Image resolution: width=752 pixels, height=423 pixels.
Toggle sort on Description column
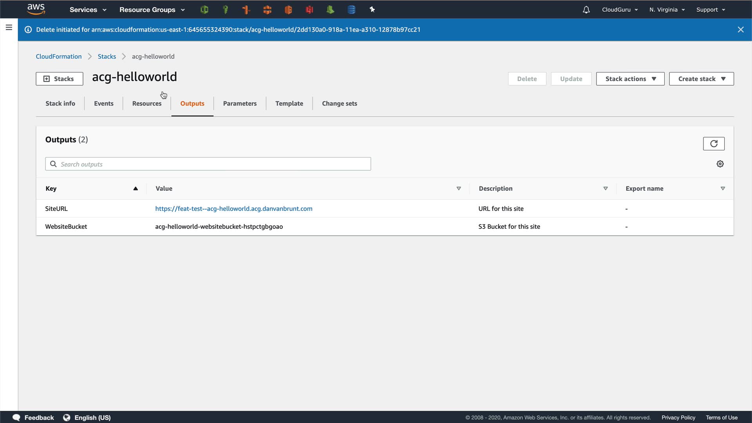pos(606,188)
